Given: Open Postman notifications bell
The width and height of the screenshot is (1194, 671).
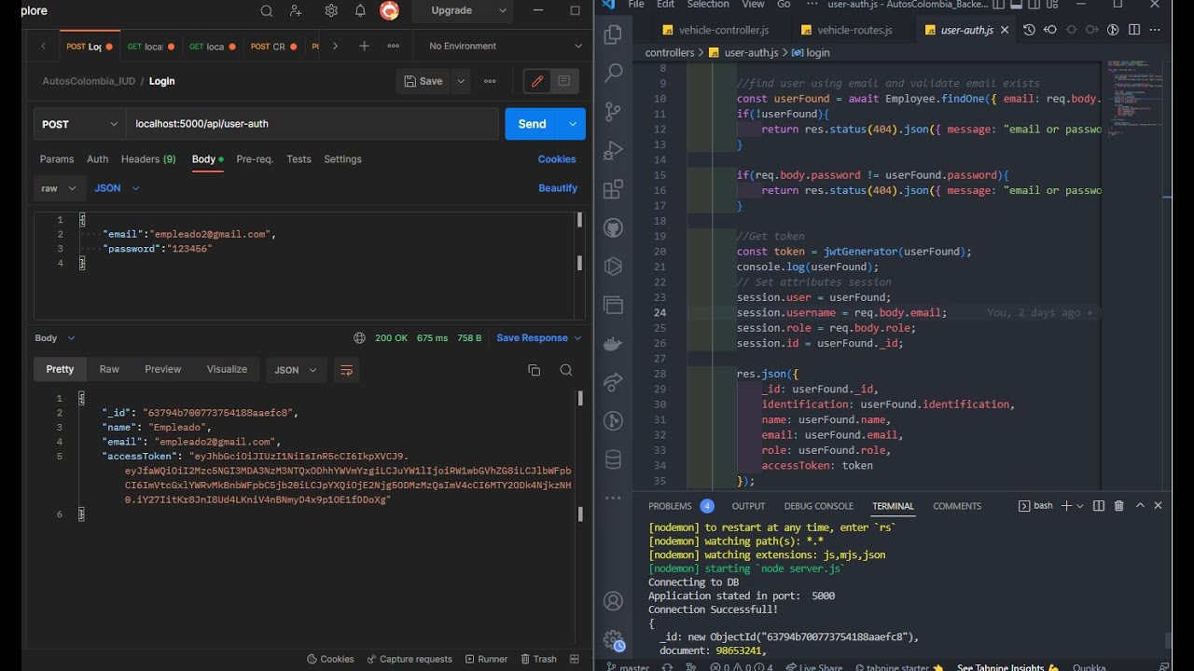Looking at the screenshot, I should 360,11.
